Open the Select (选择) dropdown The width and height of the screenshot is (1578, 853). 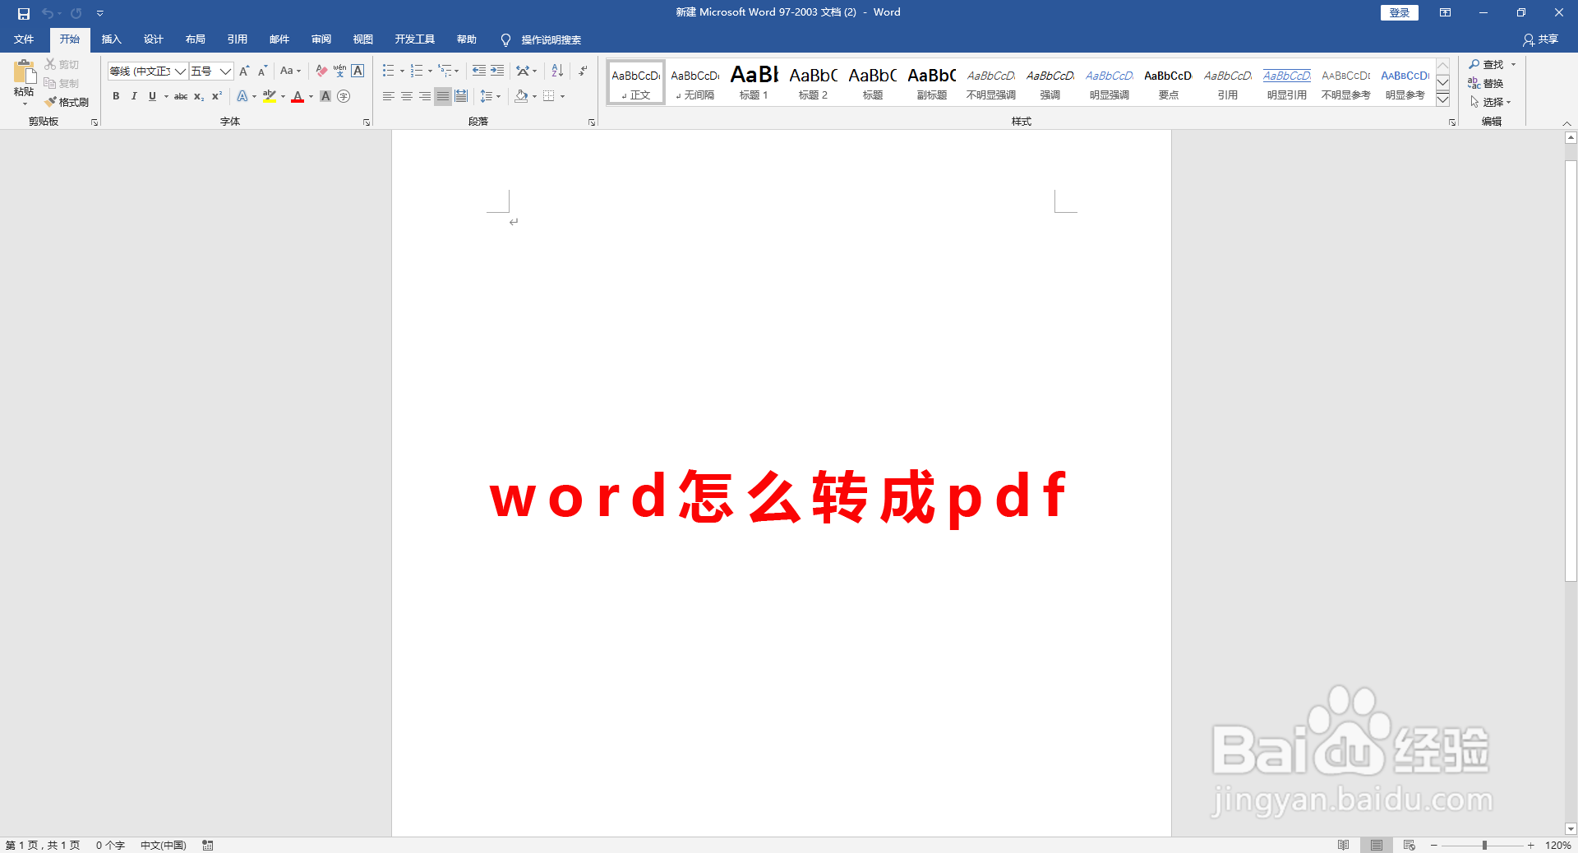pos(1490,102)
